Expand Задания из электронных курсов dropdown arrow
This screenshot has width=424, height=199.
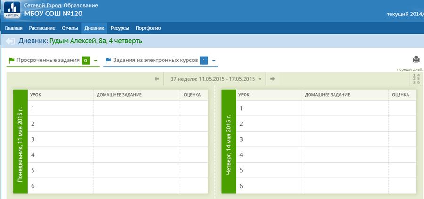pyautogui.click(x=213, y=61)
